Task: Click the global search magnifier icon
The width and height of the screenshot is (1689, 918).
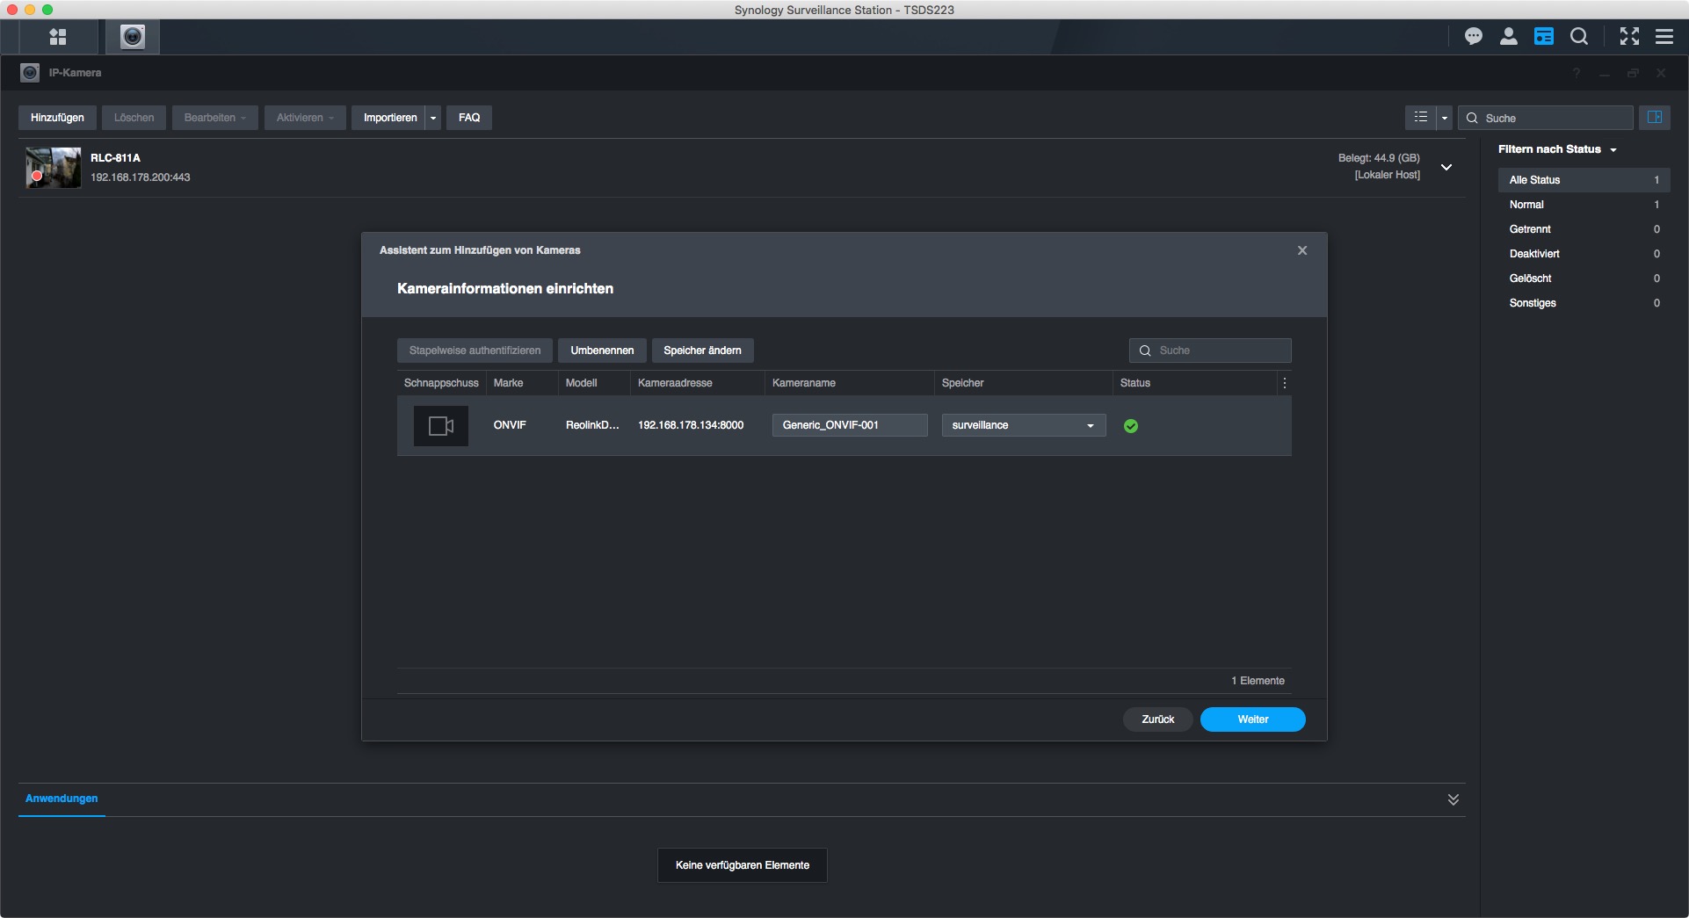Action: (x=1579, y=37)
